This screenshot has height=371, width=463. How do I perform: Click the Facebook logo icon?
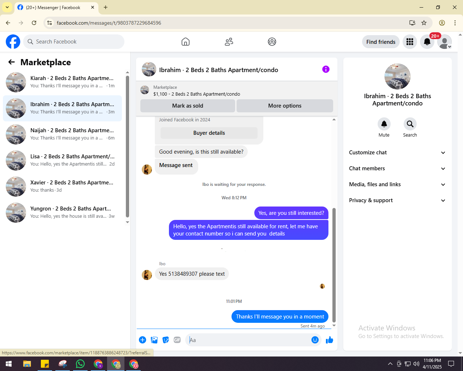click(x=13, y=42)
